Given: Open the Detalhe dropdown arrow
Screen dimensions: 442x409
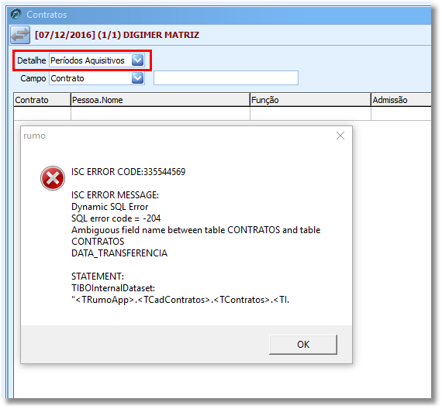Looking at the screenshot, I should coord(137,60).
